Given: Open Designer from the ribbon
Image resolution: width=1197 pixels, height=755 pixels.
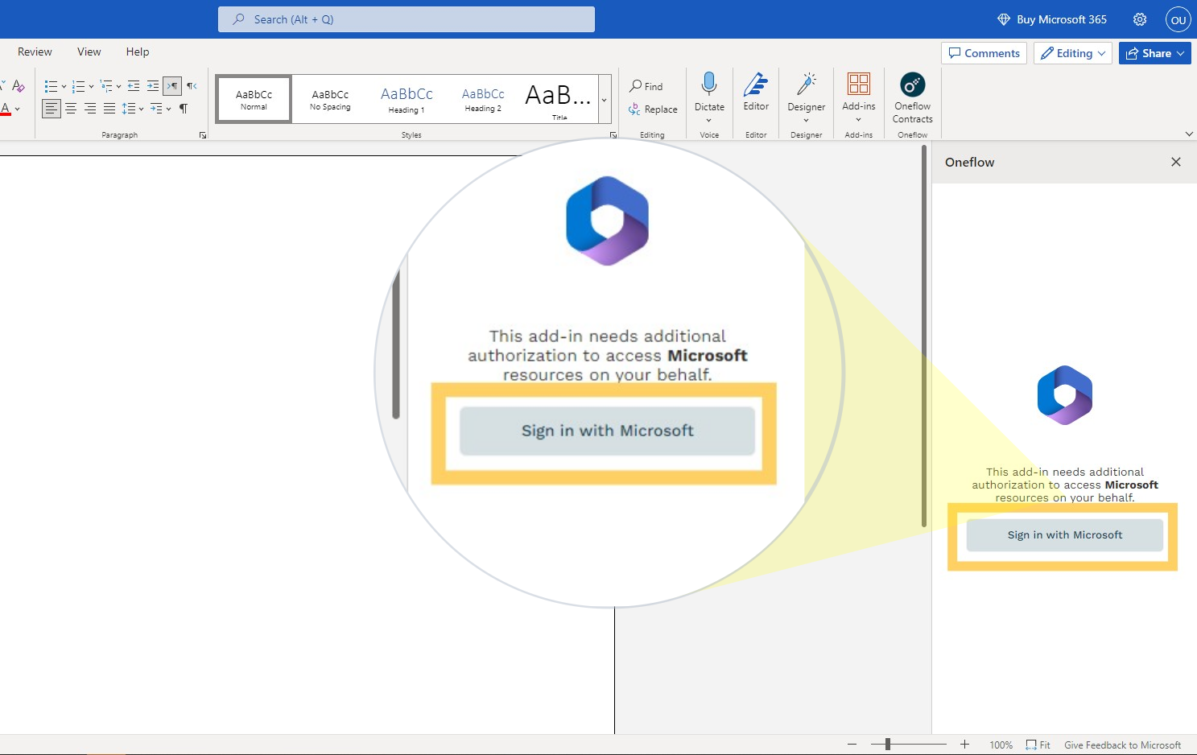Looking at the screenshot, I should click(x=807, y=91).
